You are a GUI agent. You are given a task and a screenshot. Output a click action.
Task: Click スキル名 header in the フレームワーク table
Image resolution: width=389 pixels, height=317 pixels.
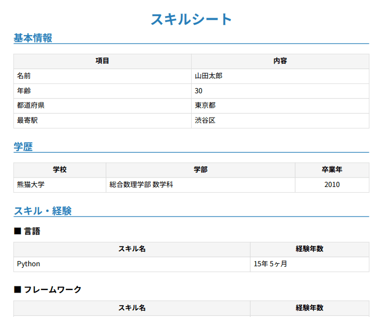[x=132, y=308]
